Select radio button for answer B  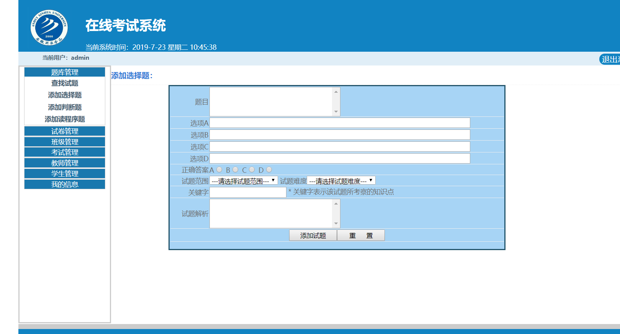[x=235, y=170]
